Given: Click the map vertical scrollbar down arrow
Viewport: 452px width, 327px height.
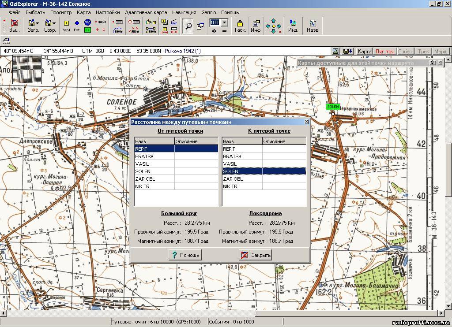Looking at the screenshot, I should [x=448, y=306].
